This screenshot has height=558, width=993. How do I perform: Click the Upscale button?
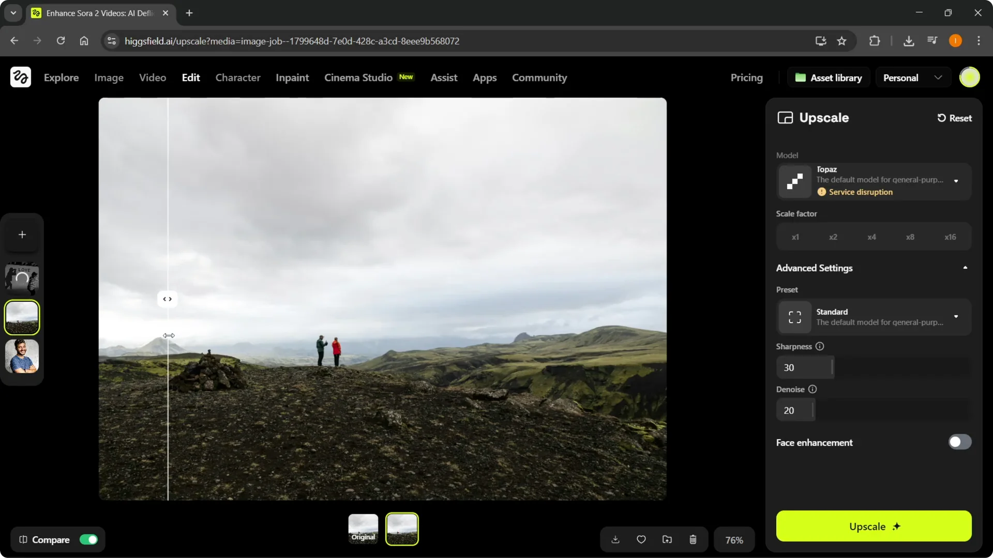coord(873,526)
